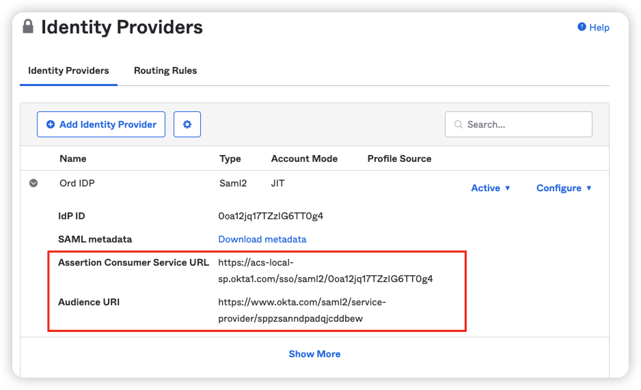
Task: Click the Assertion Consumer Service URL value
Action: pyautogui.click(x=325, y=271)
